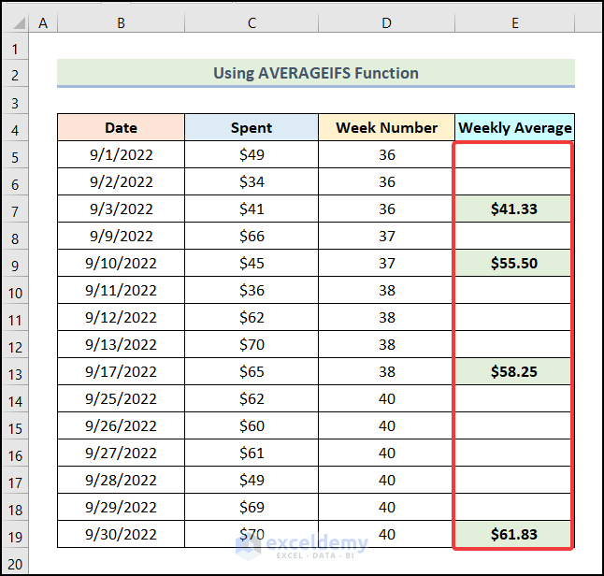
Task: Select the date cell 9/10/2022
Action: pos(121,263)
